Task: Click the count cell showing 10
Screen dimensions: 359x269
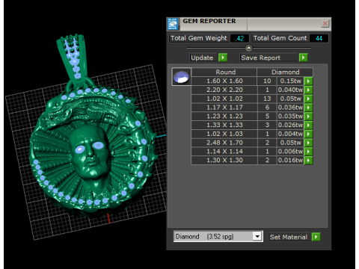Action: 267,81
